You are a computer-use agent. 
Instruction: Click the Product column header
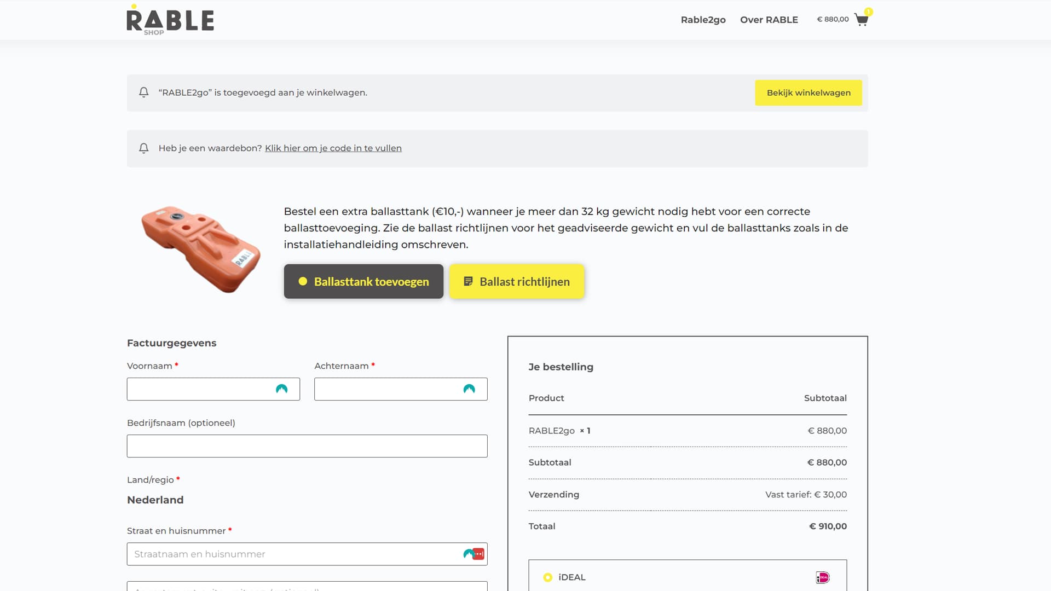546,398
